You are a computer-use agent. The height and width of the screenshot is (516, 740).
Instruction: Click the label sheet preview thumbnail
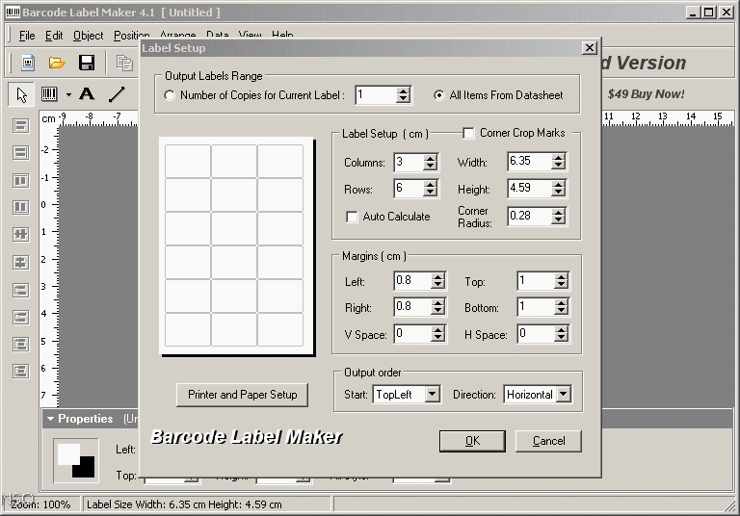pyautogui.click(x=236, y=245)
